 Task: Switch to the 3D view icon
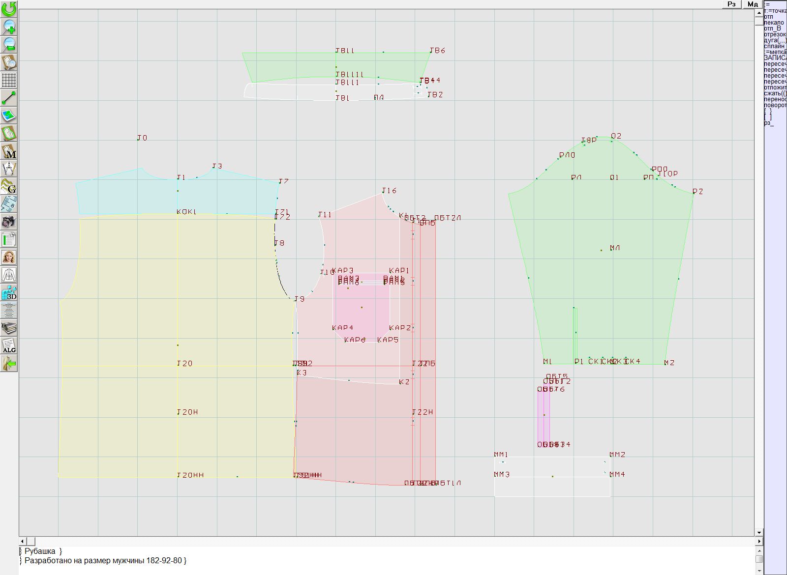(x=9, y=293)
